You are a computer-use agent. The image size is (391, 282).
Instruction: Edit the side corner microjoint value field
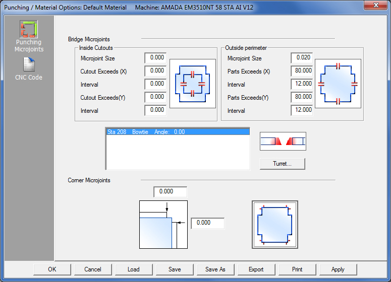[x=208, y=223]
